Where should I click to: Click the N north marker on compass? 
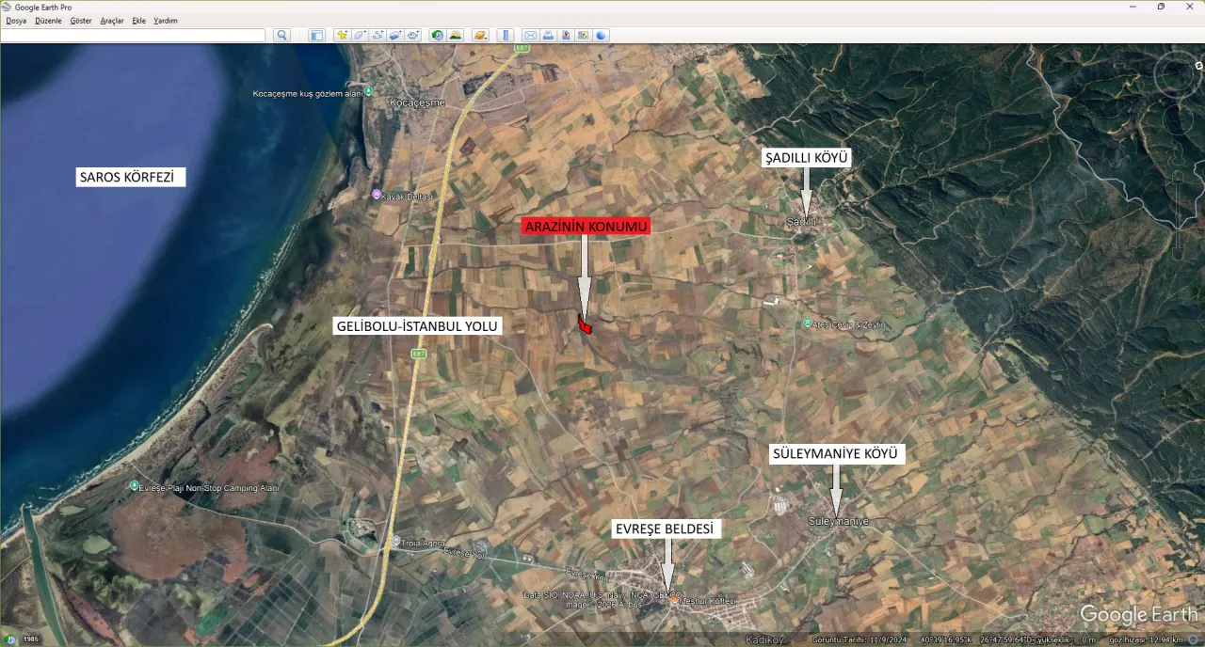click(1198, 66)
